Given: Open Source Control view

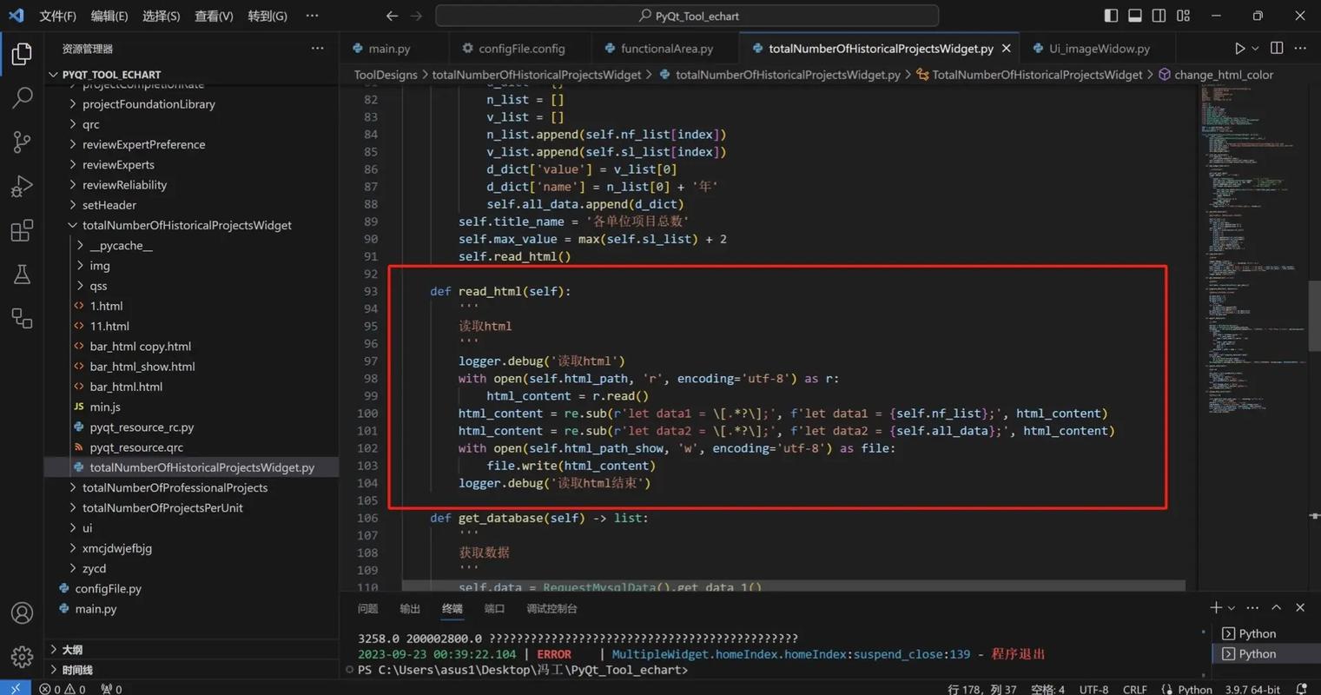Looking at the screenshot, I should pyautogui.click(x=22, y=142).
